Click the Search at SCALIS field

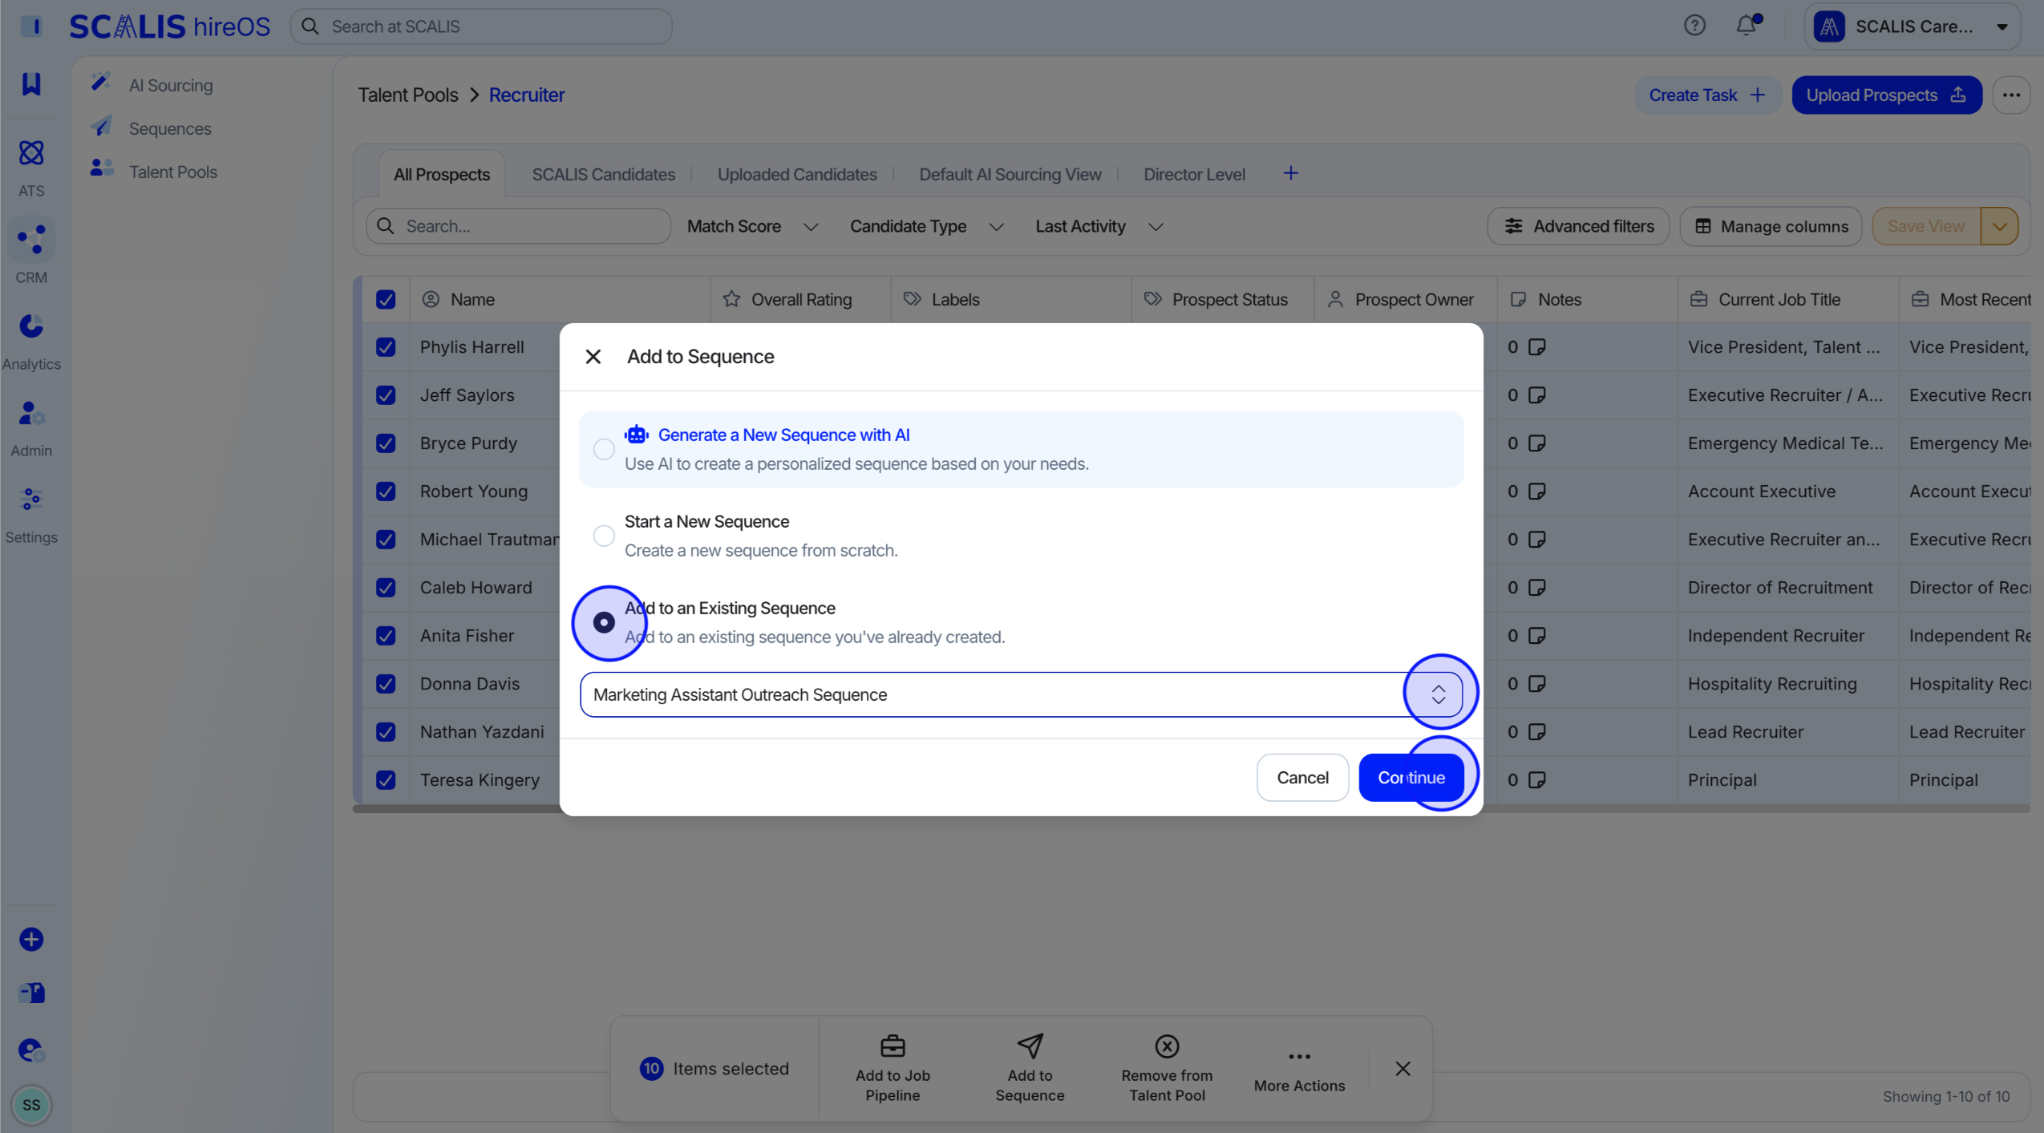[481, 26]
